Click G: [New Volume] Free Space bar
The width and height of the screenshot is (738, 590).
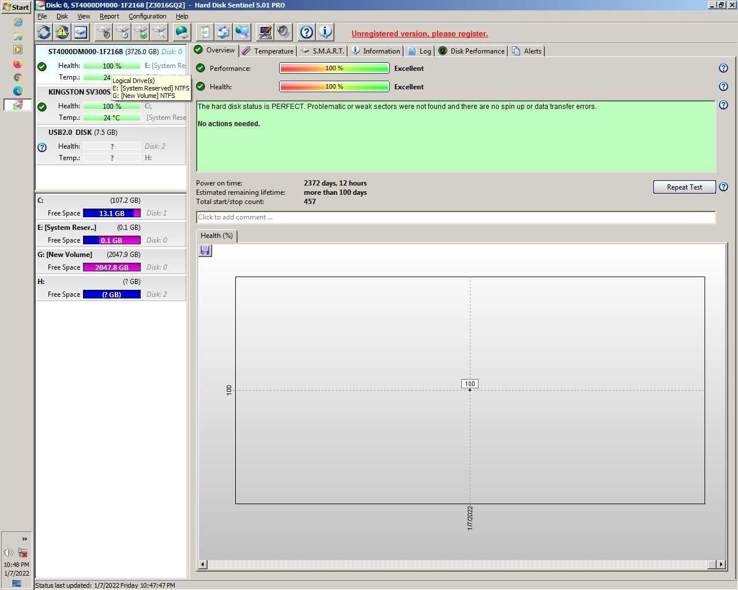click(x=112, y=267)
